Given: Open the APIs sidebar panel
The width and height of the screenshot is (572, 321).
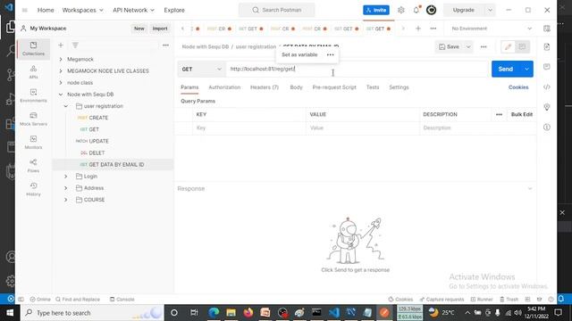Looking at the screenshot, I should pos(33,72).
